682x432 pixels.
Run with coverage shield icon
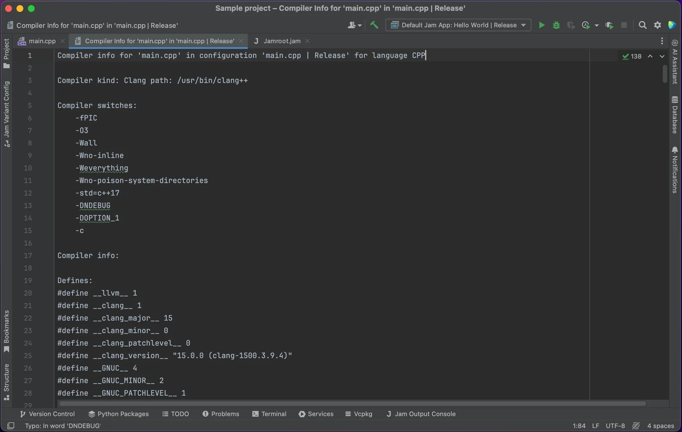tap(571, 25)
